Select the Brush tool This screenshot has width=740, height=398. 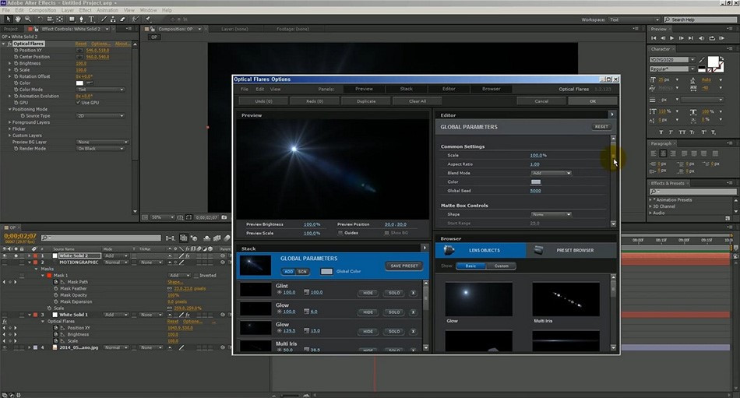point(104,19)
